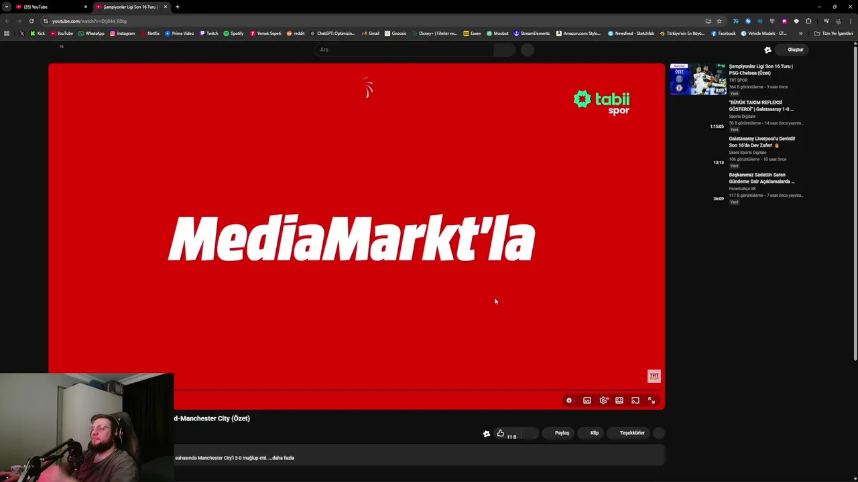Open tab search dropdown arrow at top-left
The image size is (858, 482).
point(6,7)
